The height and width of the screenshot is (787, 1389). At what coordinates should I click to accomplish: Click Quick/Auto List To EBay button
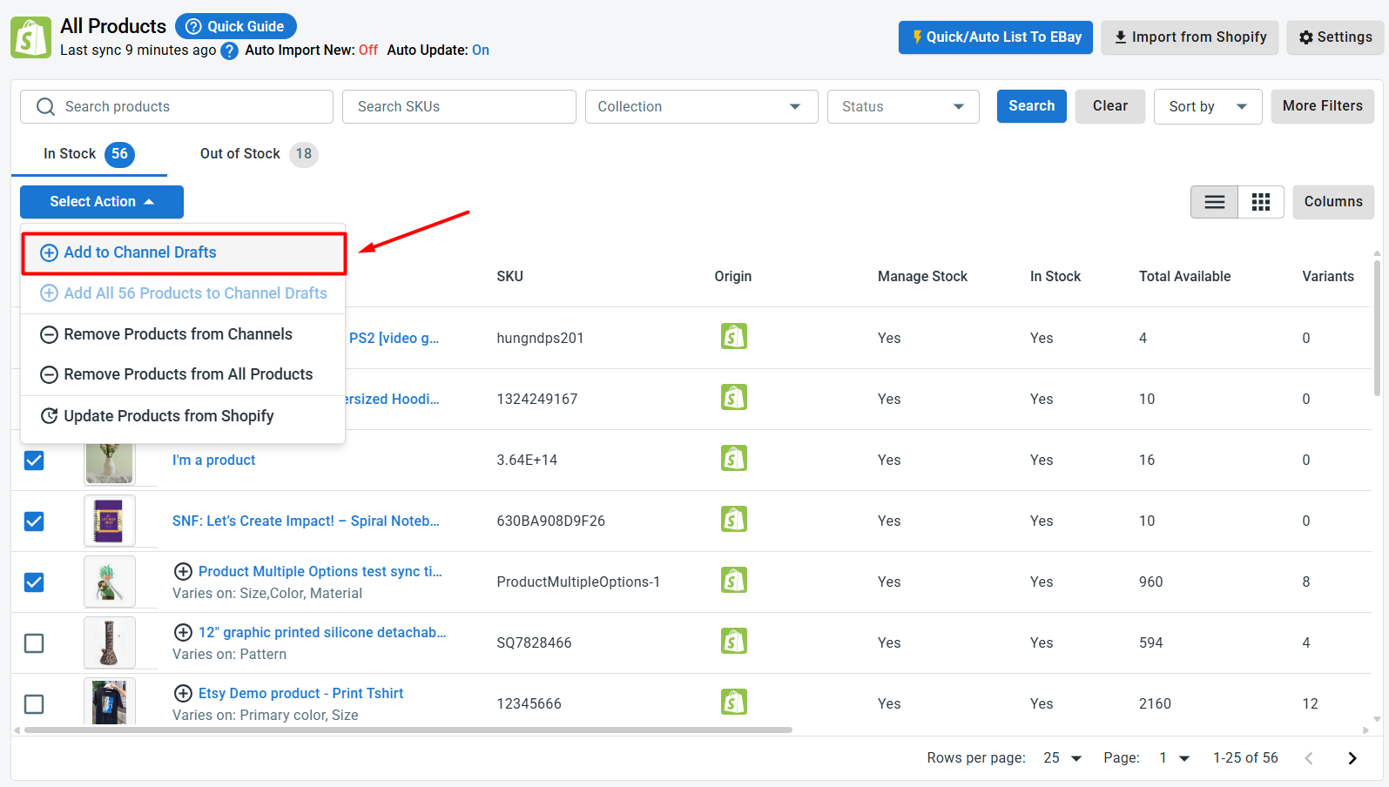(x=995, y=37)
